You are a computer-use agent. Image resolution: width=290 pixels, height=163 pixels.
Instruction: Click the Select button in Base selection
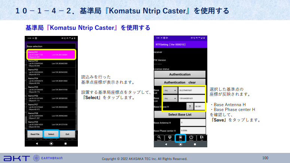pos(51,134)
